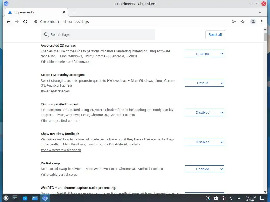Open the Discover software store in taskbar
Image resolution: width=270 pixels, height=202 pixels.
tap(25, 198)
